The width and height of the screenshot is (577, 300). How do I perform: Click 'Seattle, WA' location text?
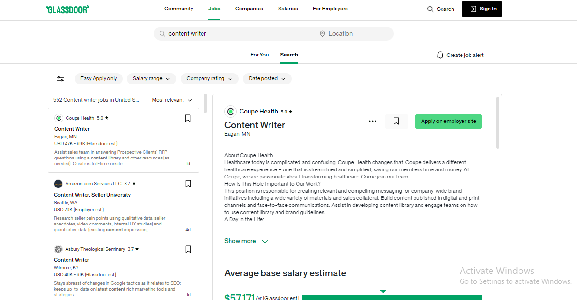click(65, 203)
